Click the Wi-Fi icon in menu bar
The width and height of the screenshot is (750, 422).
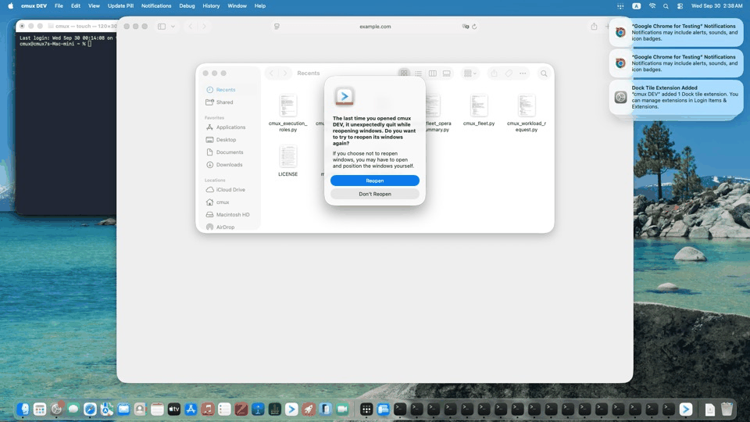point(652,5)
